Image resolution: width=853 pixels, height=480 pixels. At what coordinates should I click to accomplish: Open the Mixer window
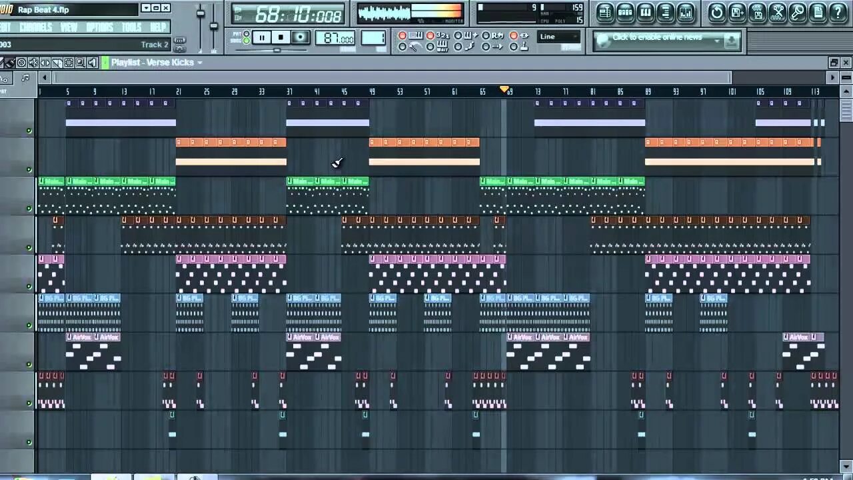(685, 12)
